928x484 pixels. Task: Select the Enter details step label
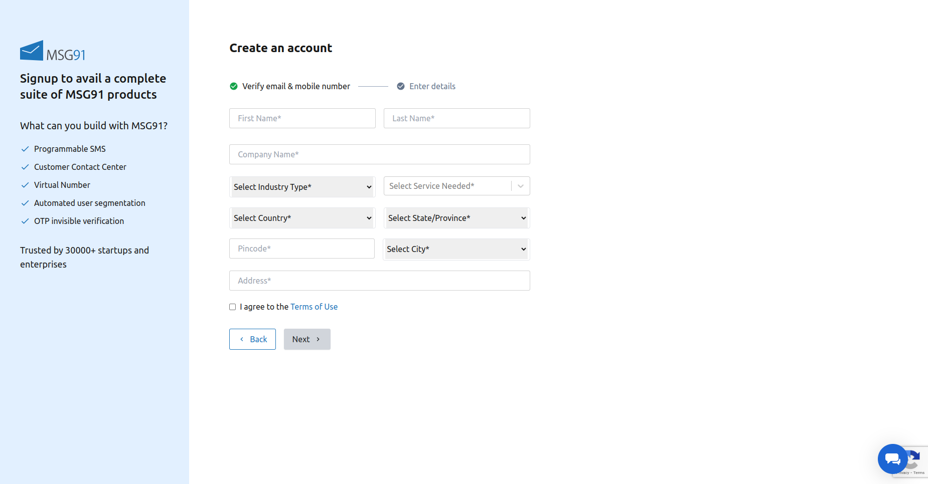click(432, 86)
